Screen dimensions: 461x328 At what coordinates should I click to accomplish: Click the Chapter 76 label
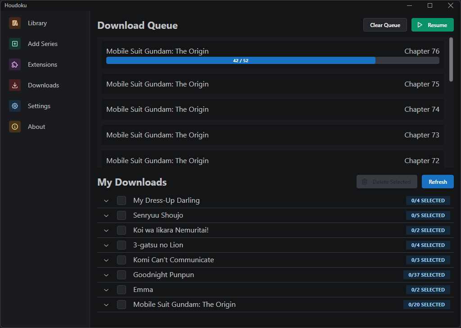(x=421, y=51)
